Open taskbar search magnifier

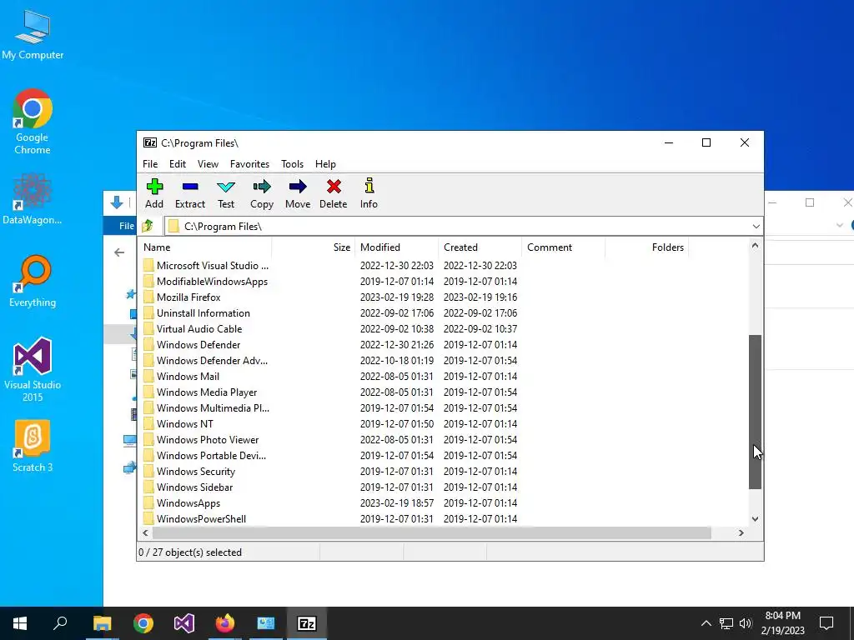coord(60,623)
